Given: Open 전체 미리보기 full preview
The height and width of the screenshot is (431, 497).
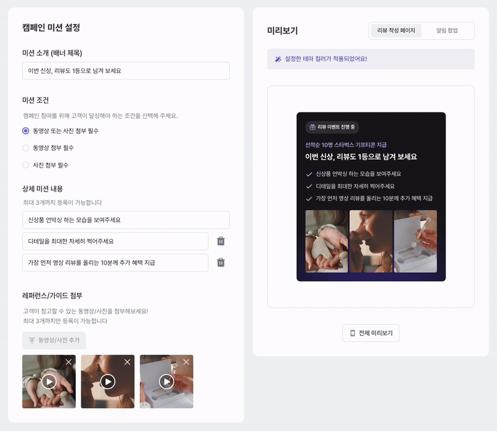Looking at the screenshot, I should pos(371,333).
